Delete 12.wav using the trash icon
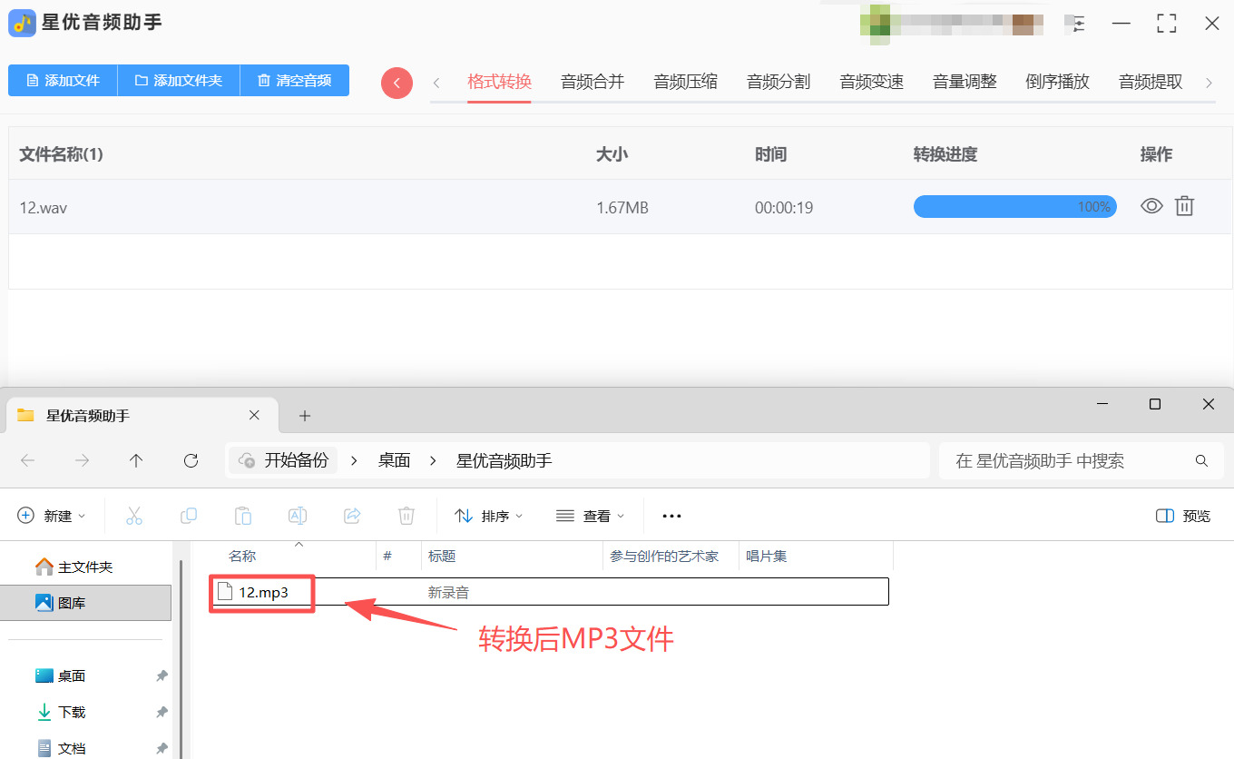Viewport: 1234px width, 759px height. click(x=1184, y=206)
